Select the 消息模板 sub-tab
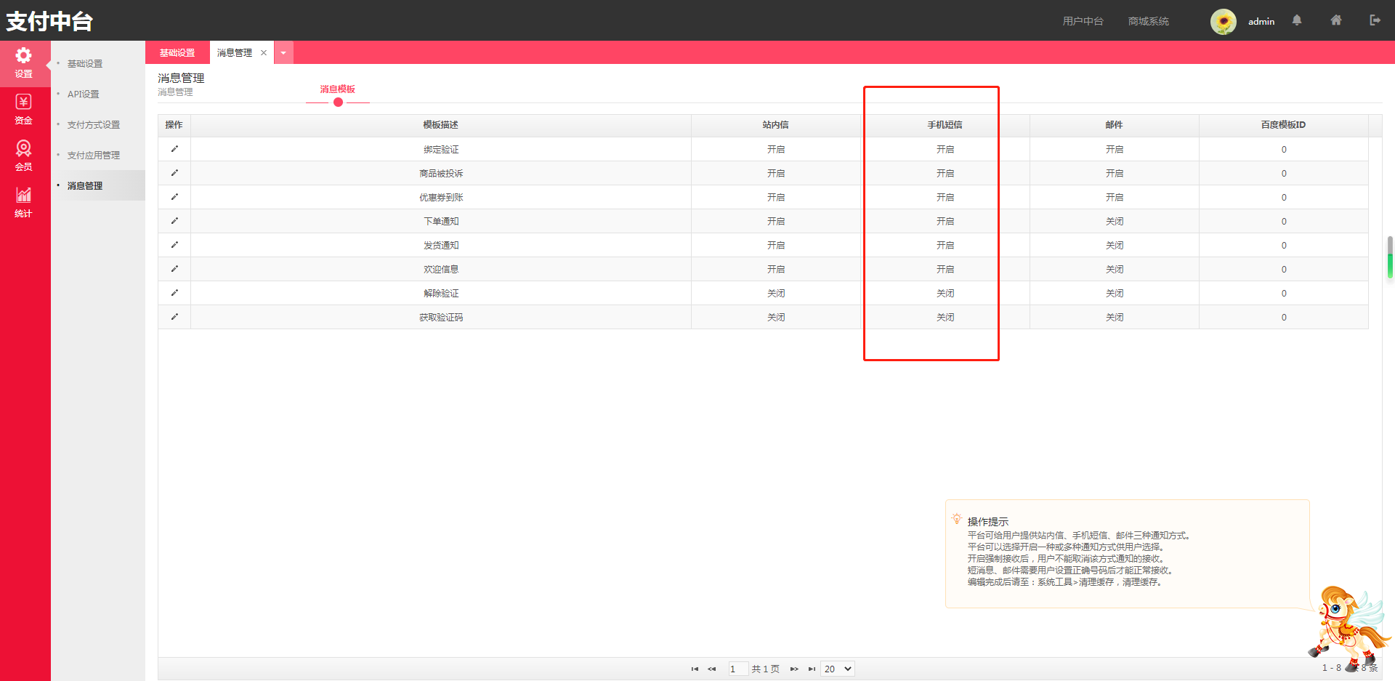 pos(338,89)
